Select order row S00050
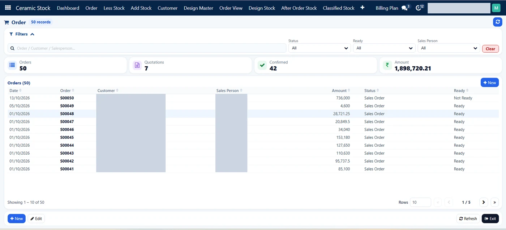Screen dimensions: 506x230 tap(253, 98)
